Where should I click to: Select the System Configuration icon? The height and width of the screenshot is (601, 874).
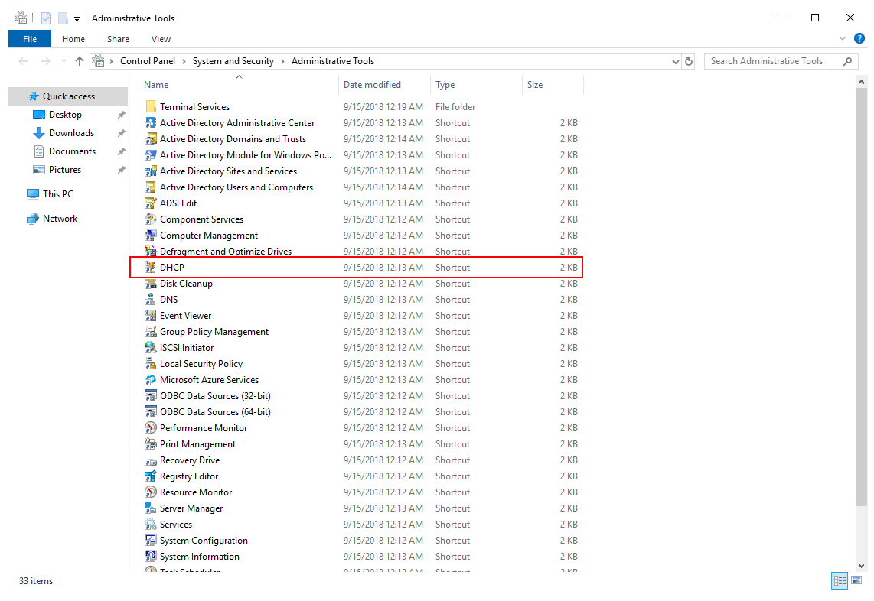click(x=150, y=541)
